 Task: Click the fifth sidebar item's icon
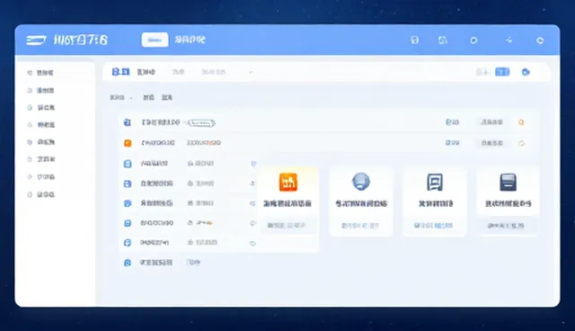(30, 142)
